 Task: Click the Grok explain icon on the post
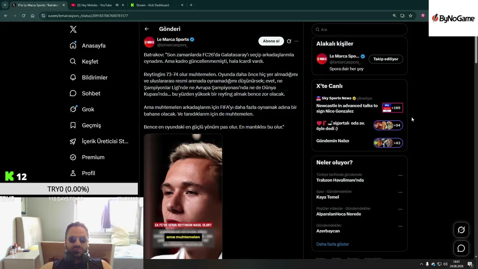[x=289, y=41]
